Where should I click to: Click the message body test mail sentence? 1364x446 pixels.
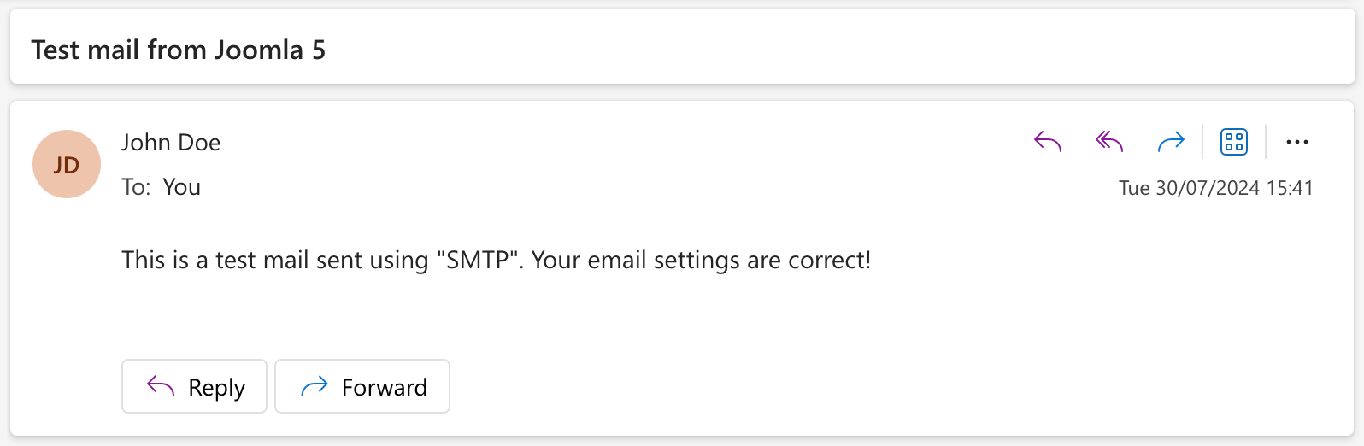pos(497,260)
